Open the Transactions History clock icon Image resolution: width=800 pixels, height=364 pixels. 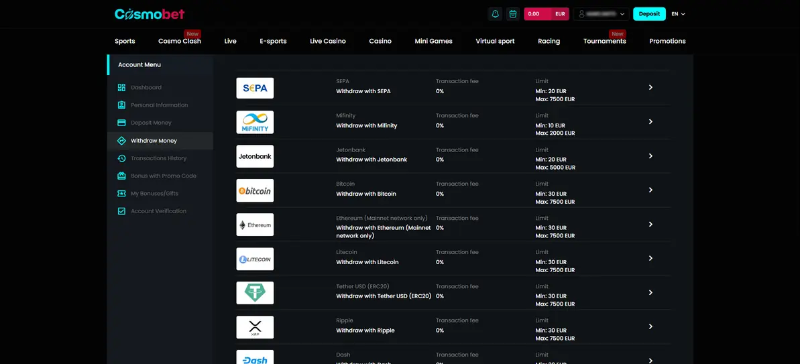click(121, 158)
